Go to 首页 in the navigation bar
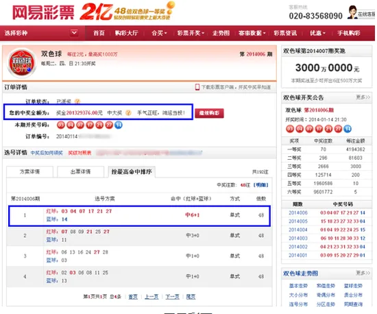Image resolution: width=377 pixels, height=314 pixels. (99, 33)
